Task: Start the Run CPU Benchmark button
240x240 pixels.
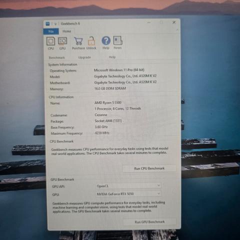Action: click(x=149, y=168)
